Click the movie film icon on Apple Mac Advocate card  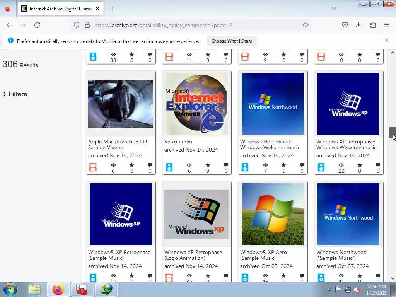(x=93, y=167)
